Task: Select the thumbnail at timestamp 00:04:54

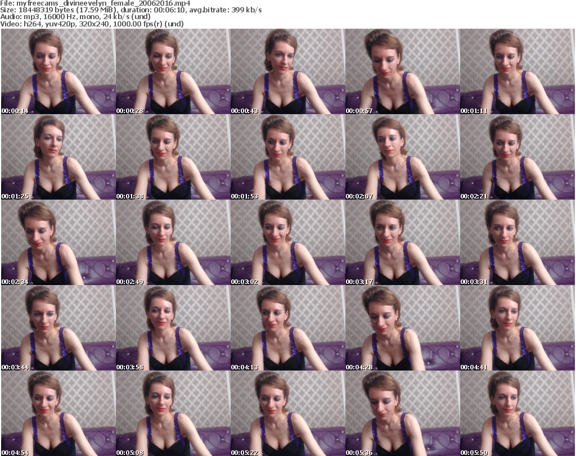Action: click(58, 413)
